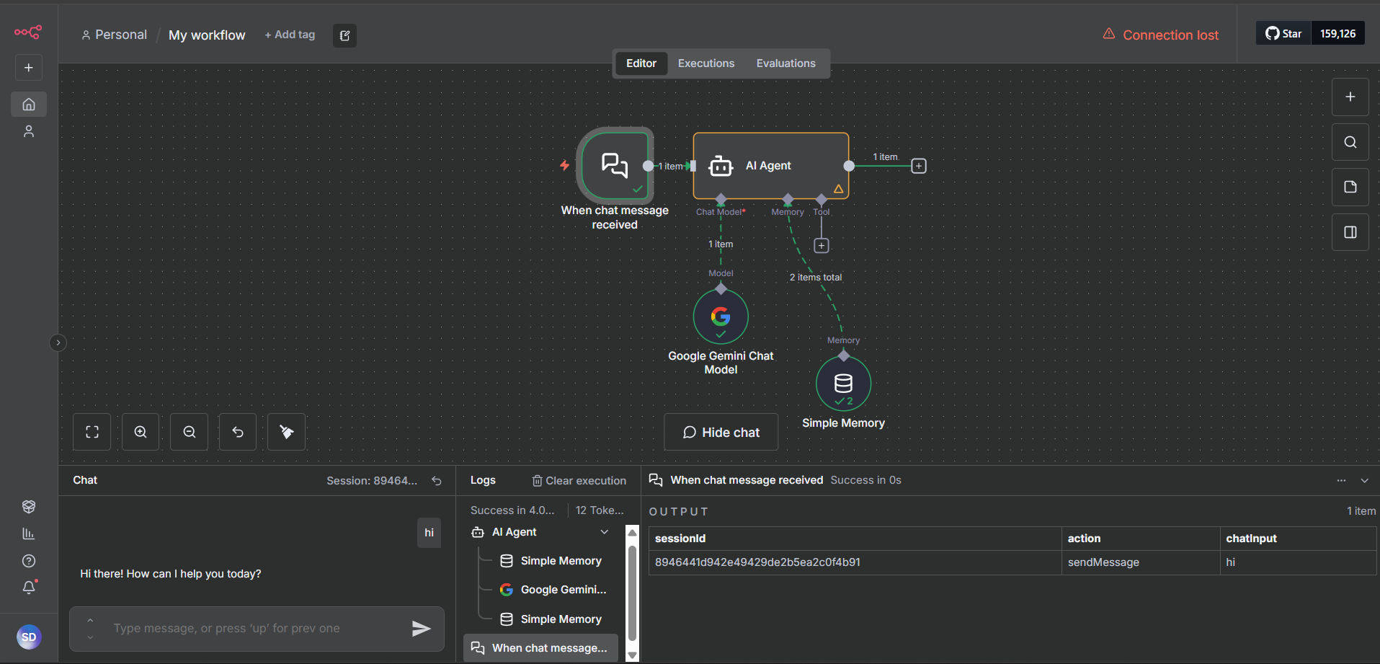Open the AI Agent node

point(770,165)
